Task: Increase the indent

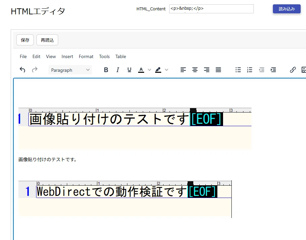Action: click(x=273, y=70)
